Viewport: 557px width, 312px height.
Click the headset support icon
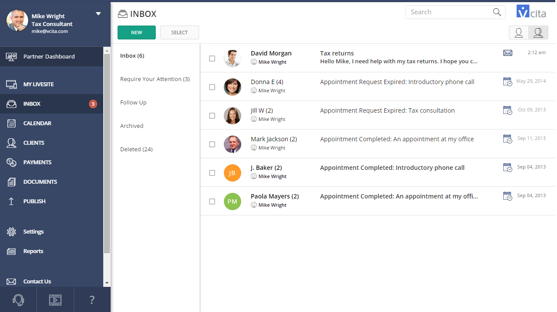18,300
